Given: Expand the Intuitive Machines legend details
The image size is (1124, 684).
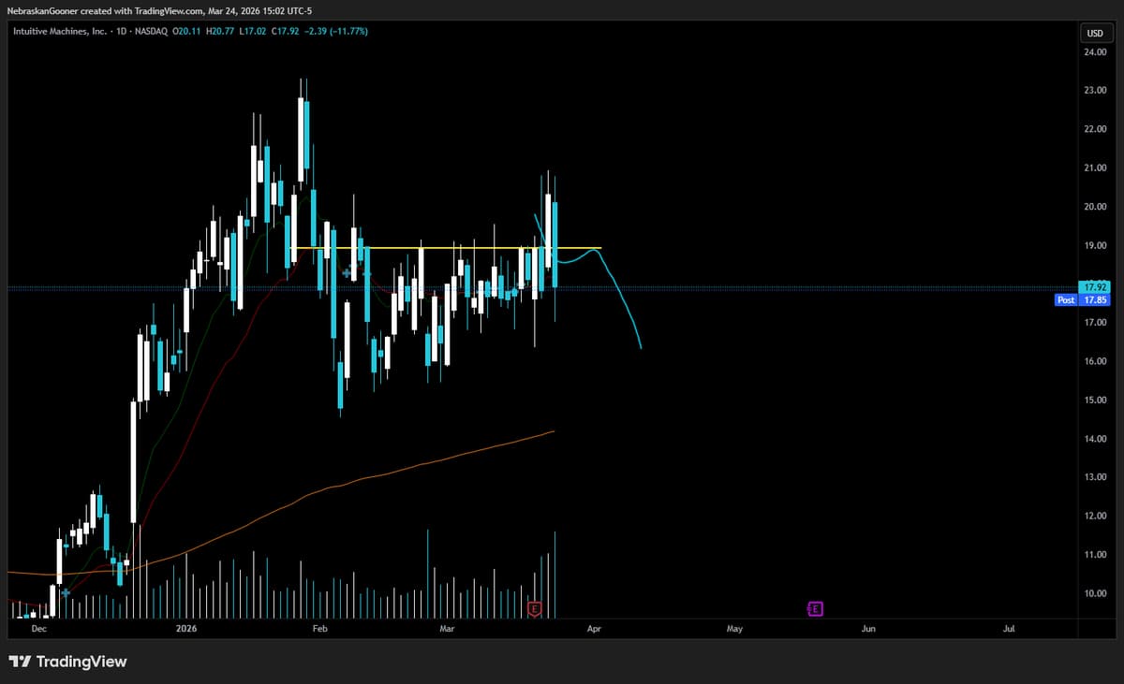Looking at the screenshot, I should (60, 31).
